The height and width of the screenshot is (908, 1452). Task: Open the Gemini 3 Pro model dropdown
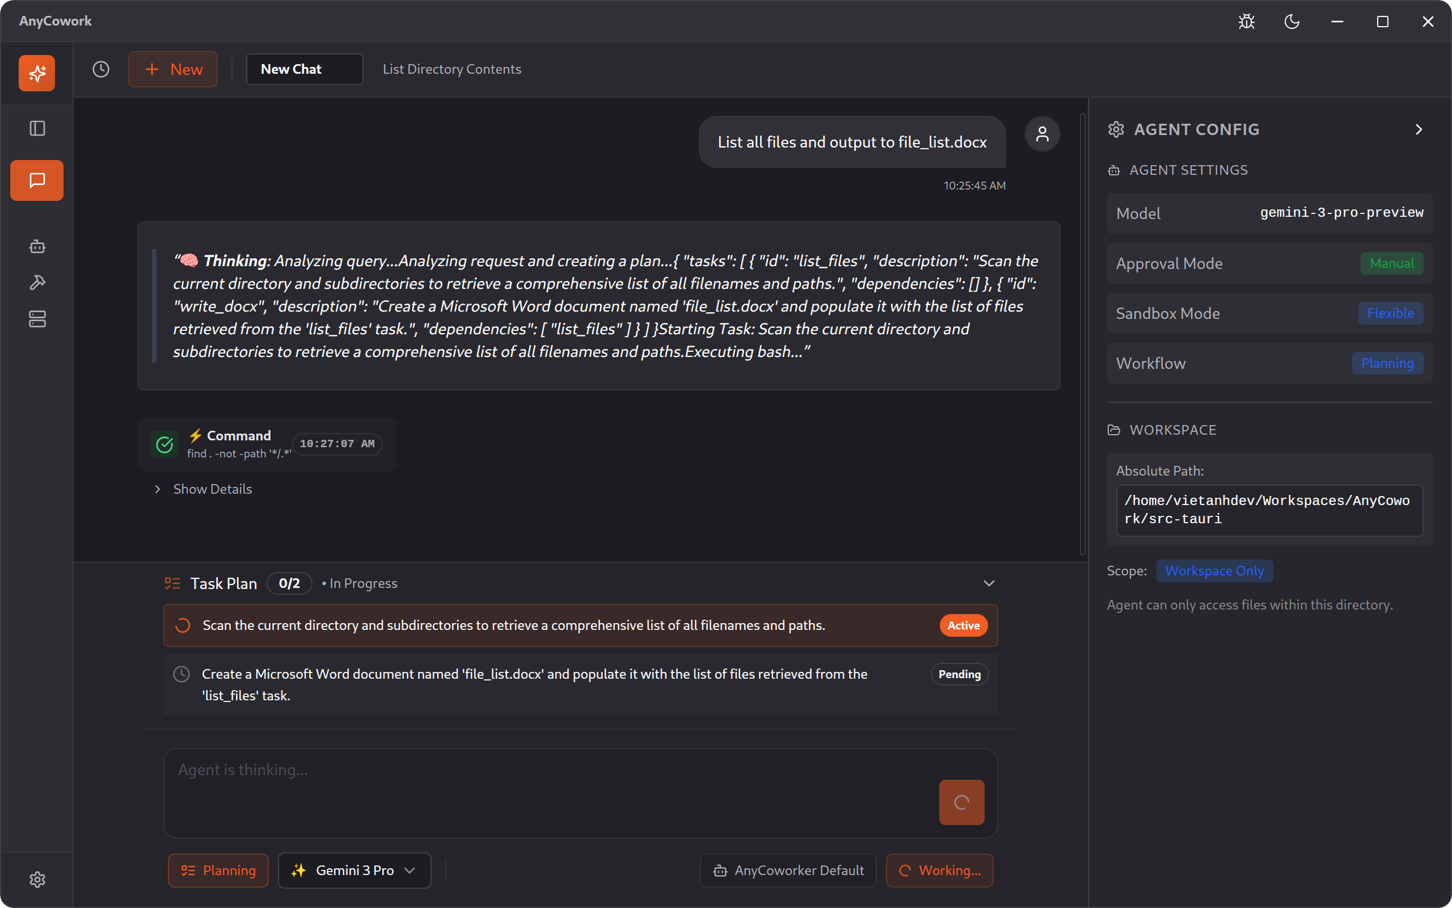click(354, 870)
